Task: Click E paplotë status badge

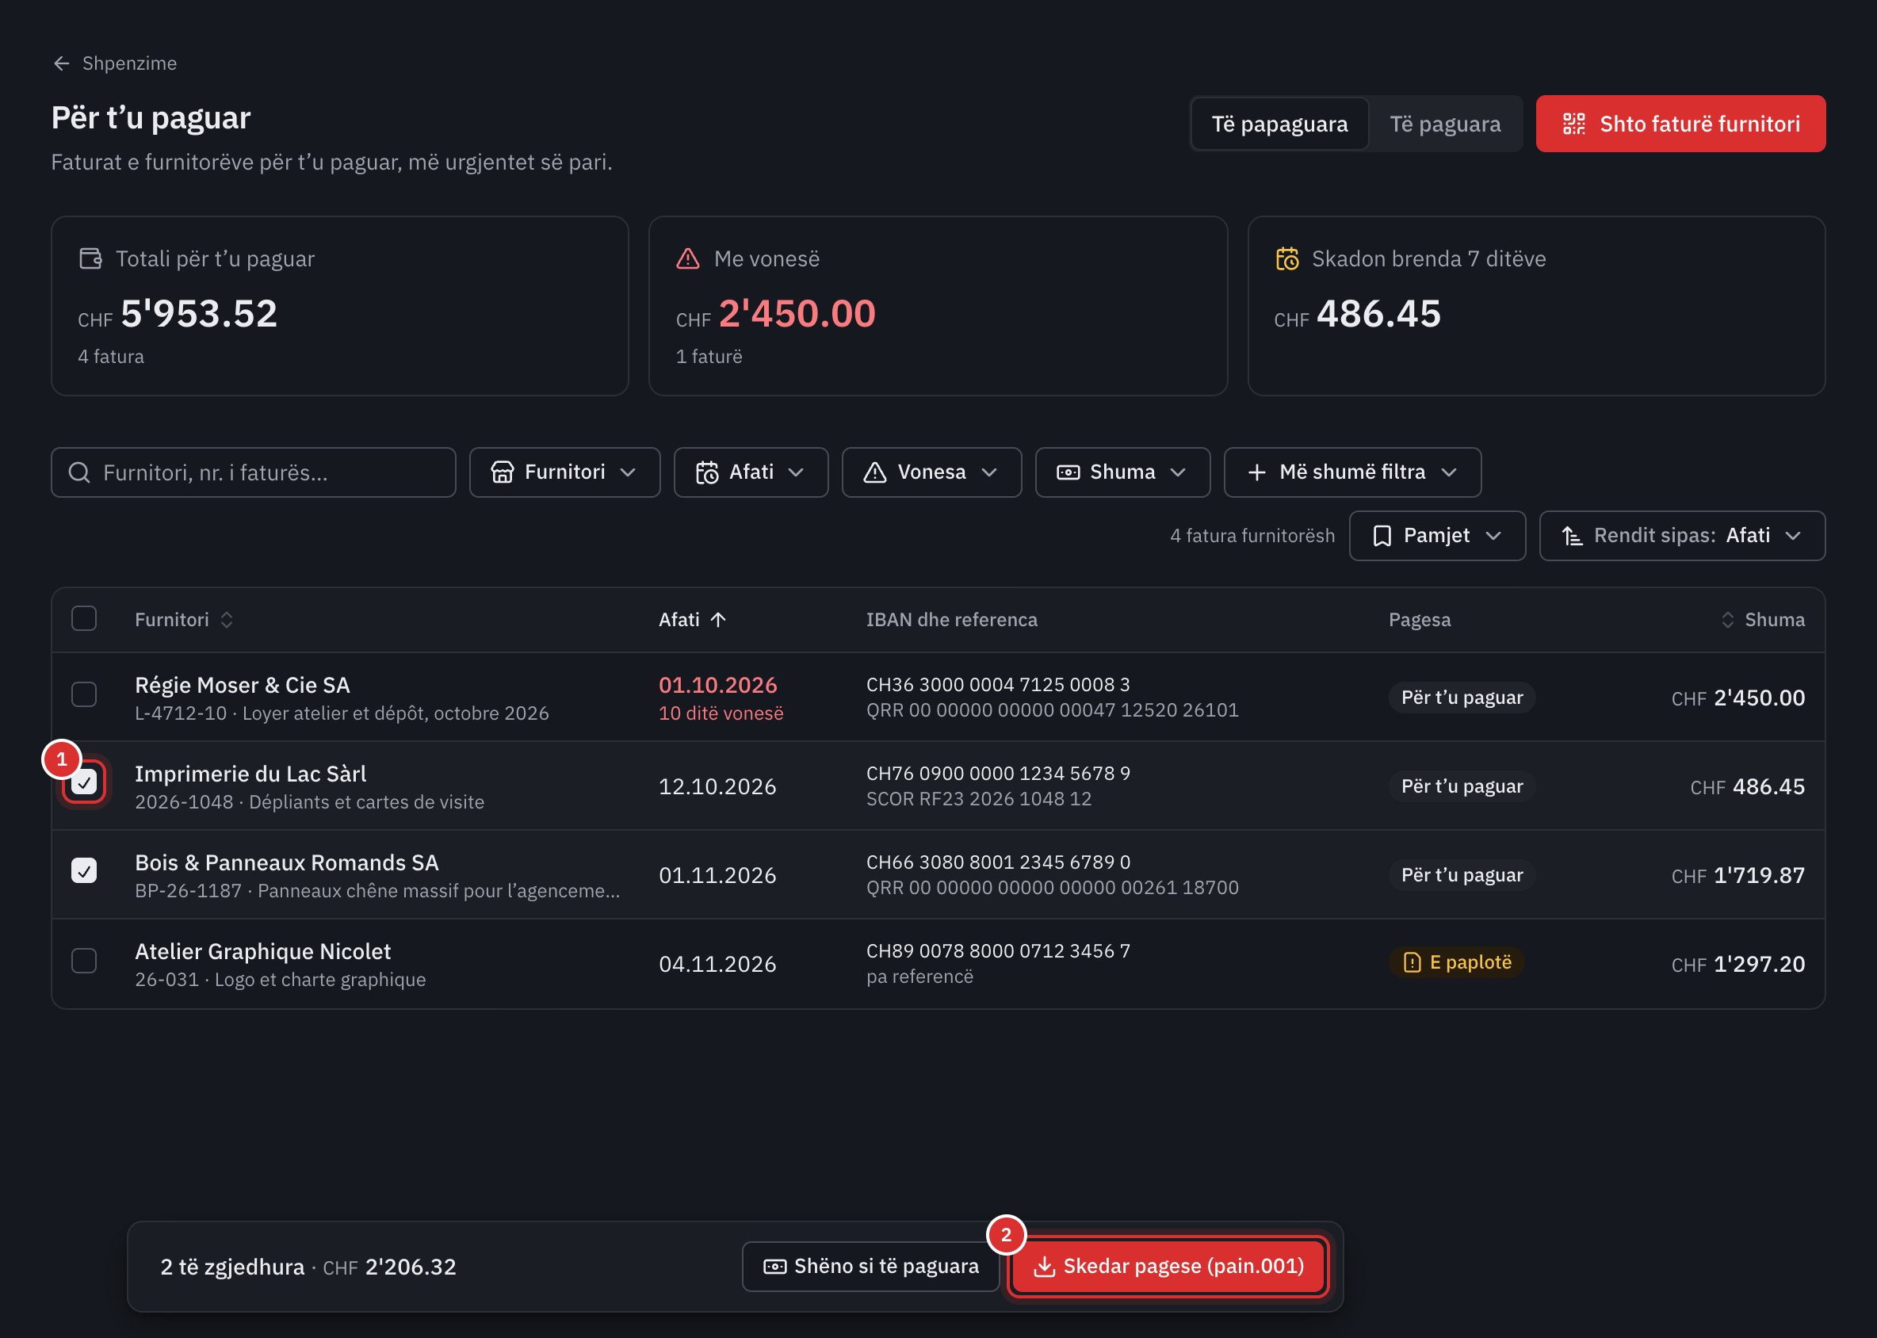Action: coord(1456,962)
